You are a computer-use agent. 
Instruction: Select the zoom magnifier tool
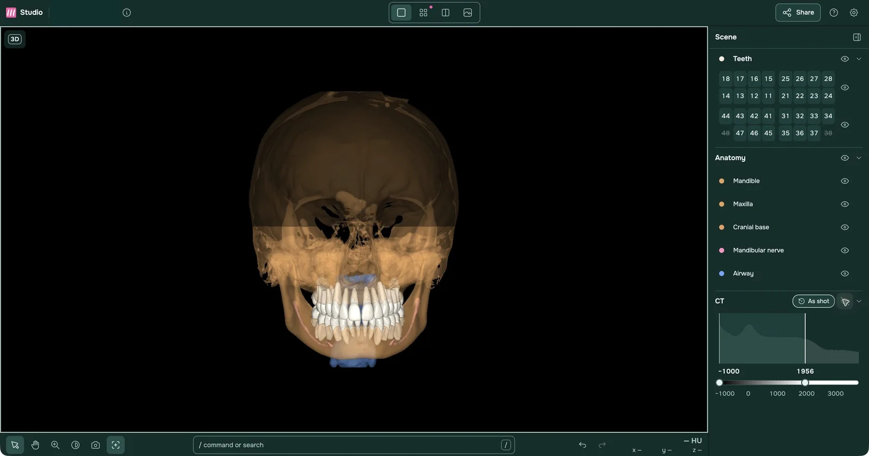pos(55,445)
